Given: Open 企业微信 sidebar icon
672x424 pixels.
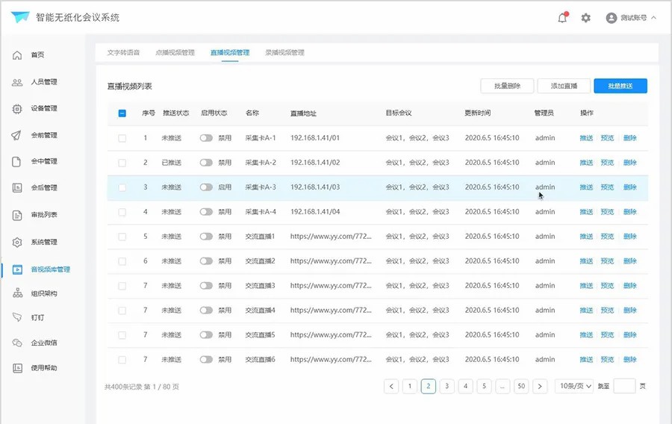Looking at the screenshot, I should click(x=17, y=343).
